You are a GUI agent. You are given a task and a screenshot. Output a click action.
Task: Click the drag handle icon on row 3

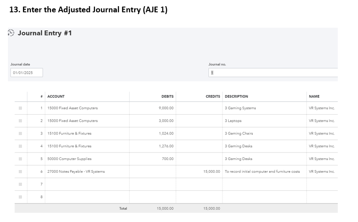coord(20,134)
